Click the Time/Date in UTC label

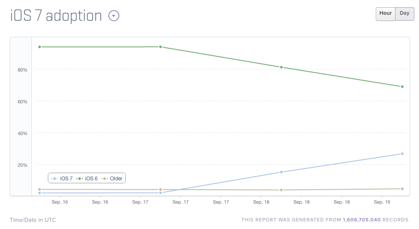(33, 220)
